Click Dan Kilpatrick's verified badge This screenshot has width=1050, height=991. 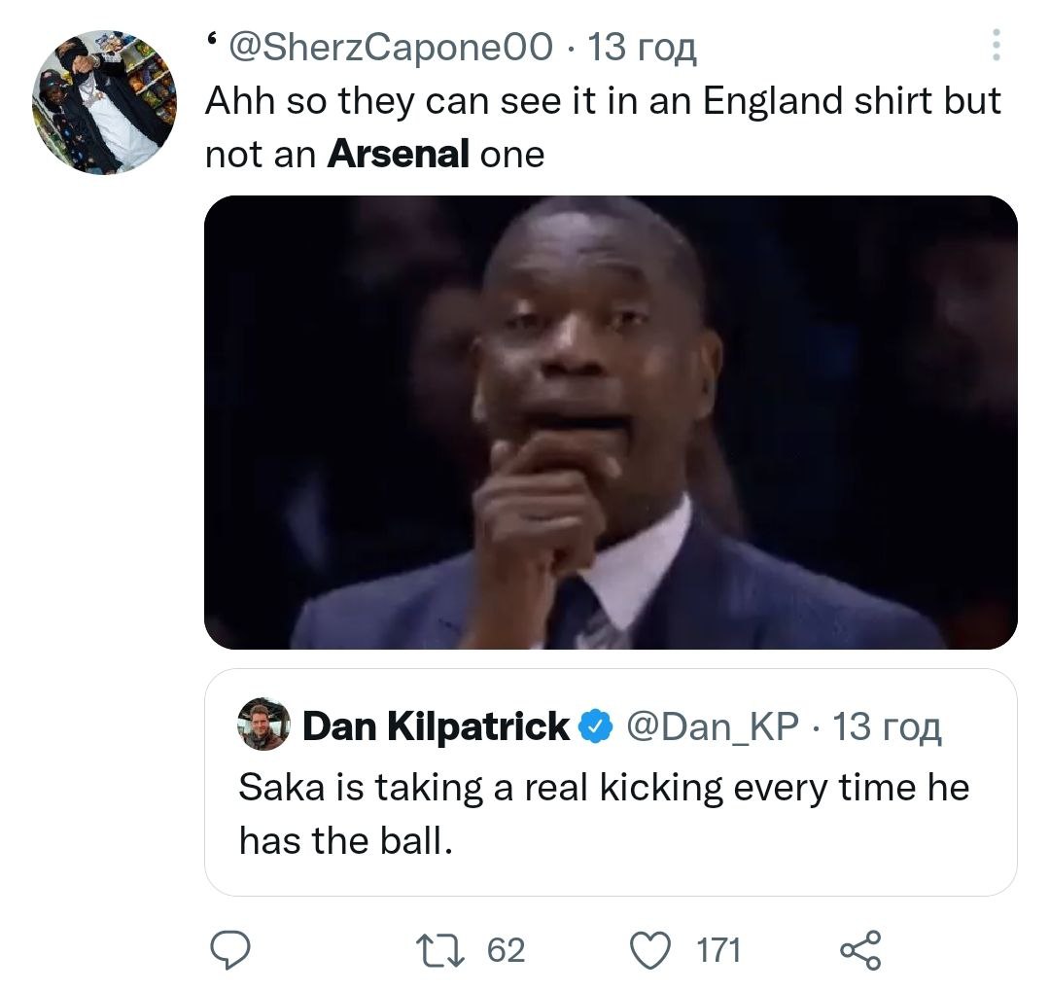pyautogui.click(x=594, y=726)
